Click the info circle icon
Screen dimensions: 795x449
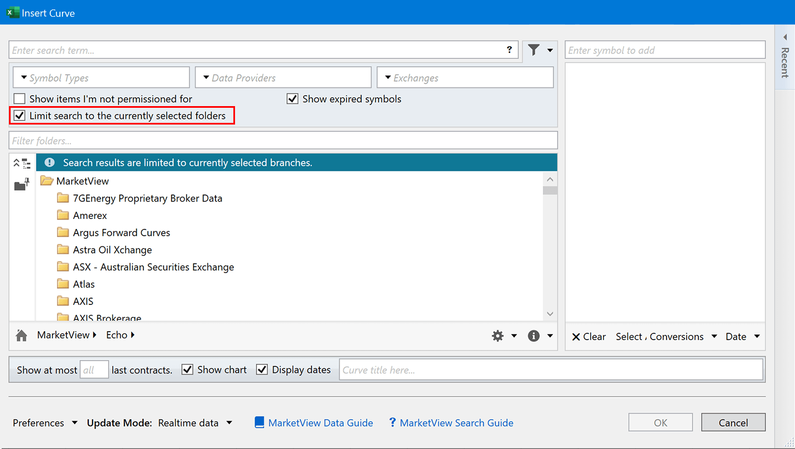click(534, 336)
